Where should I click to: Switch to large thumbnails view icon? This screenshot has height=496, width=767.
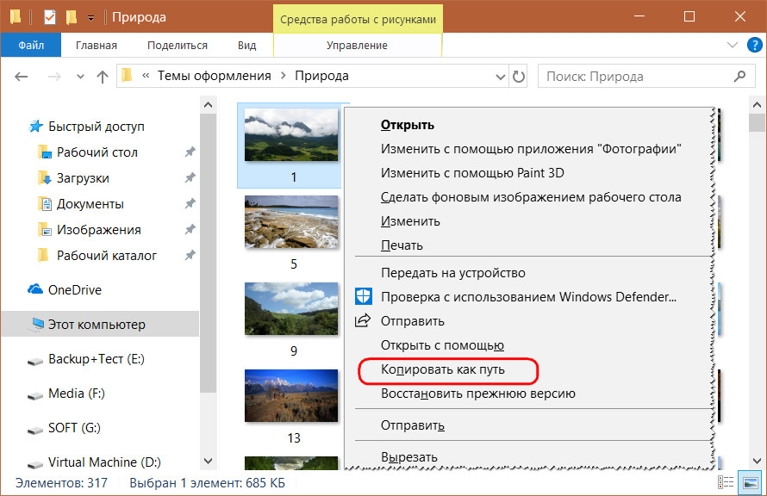(x=751, y=482)
